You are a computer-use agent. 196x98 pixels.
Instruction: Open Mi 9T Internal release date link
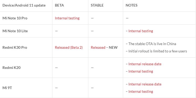(x=145, y=84)
